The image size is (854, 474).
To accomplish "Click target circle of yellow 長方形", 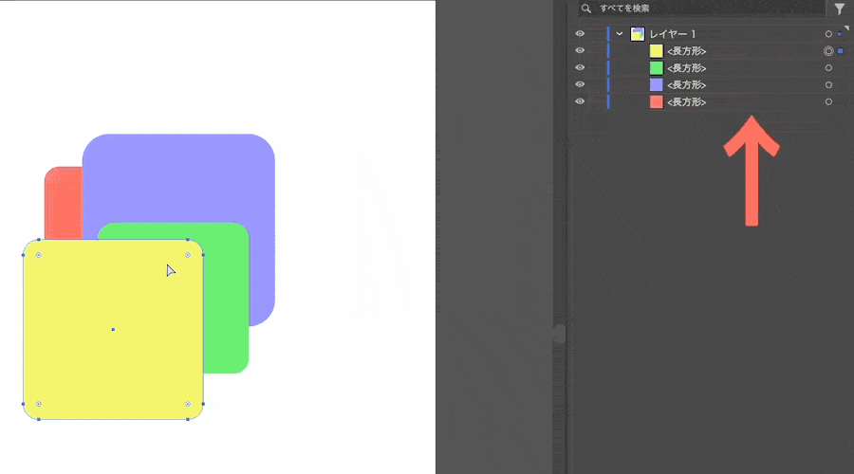I will click(828, 51).
